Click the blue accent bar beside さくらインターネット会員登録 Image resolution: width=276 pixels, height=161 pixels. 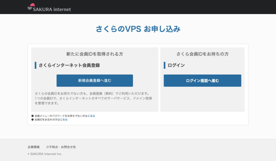[x=36, y=65]
